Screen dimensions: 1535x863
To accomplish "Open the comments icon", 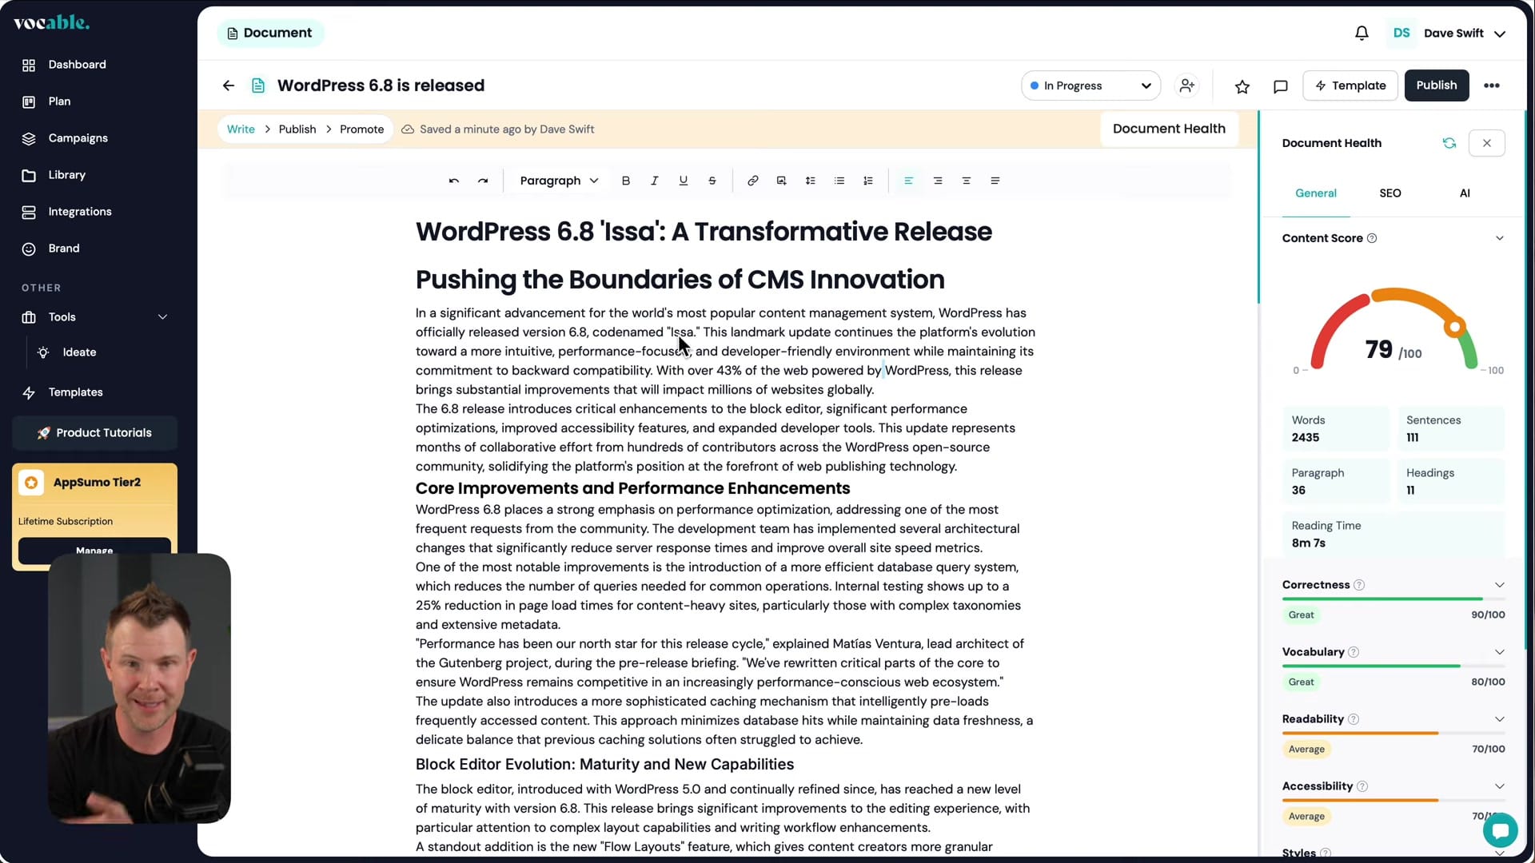I will [x=1281, y=86].
